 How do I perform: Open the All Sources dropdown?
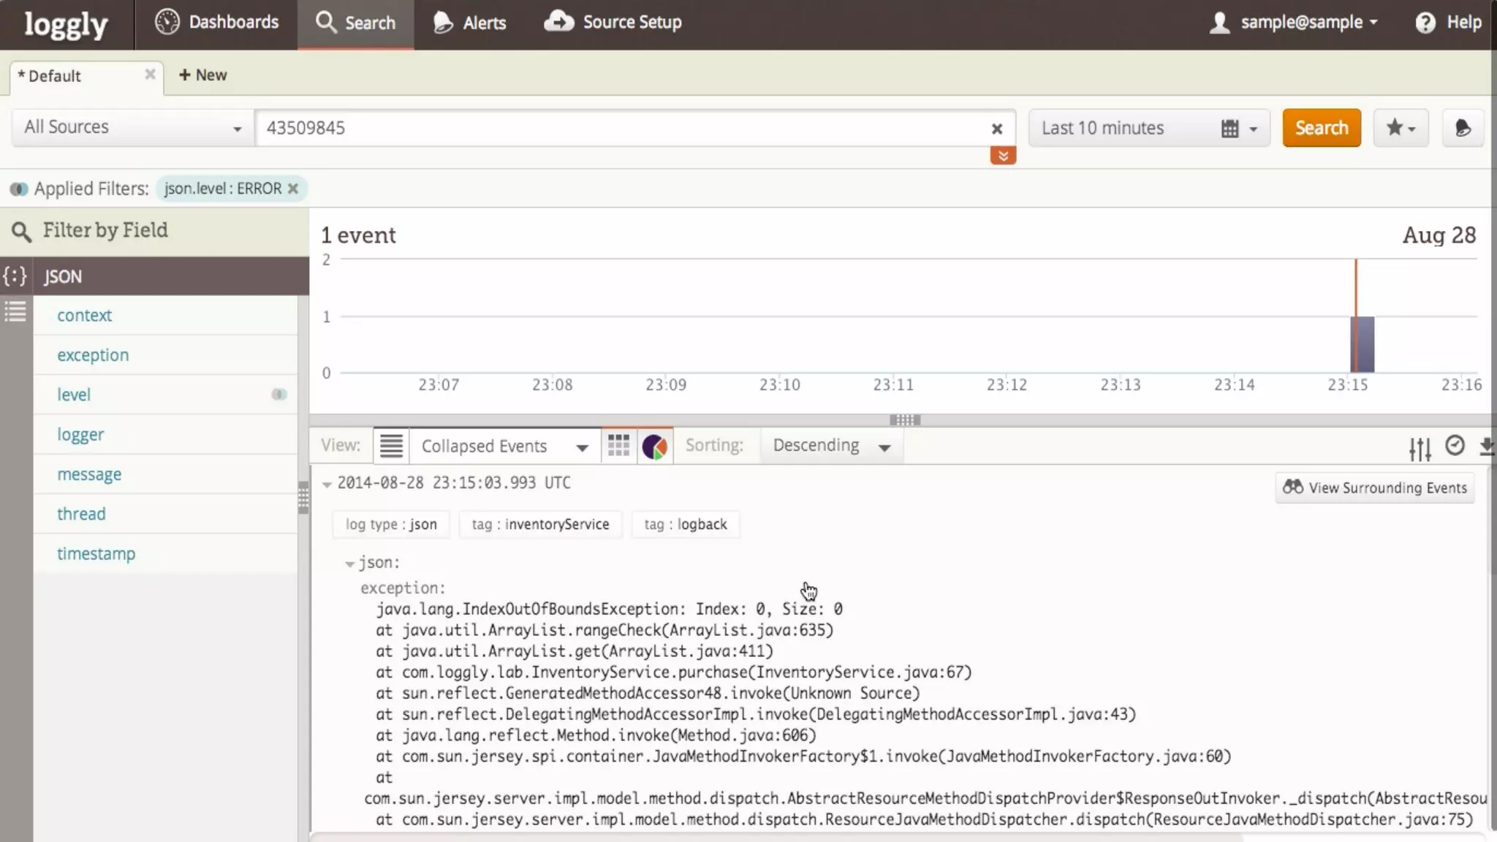[133, 128]
